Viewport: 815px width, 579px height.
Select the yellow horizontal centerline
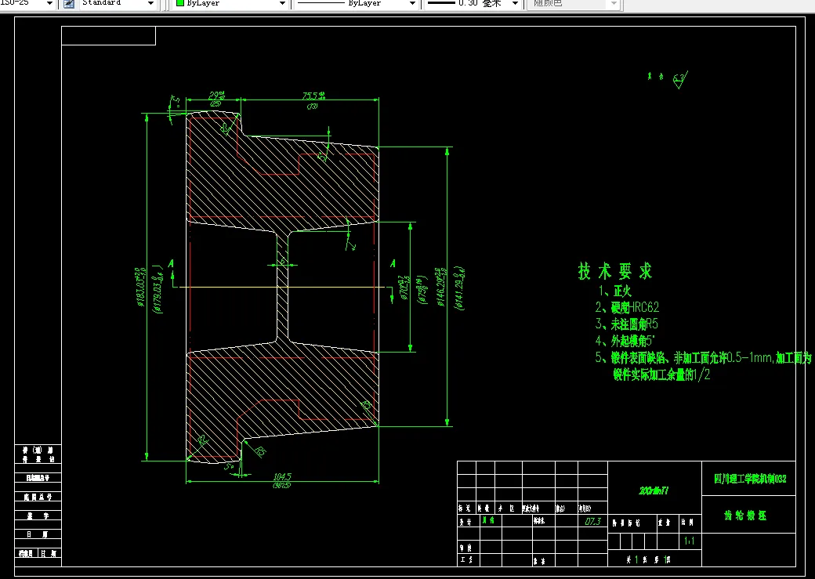pos(281,287)
